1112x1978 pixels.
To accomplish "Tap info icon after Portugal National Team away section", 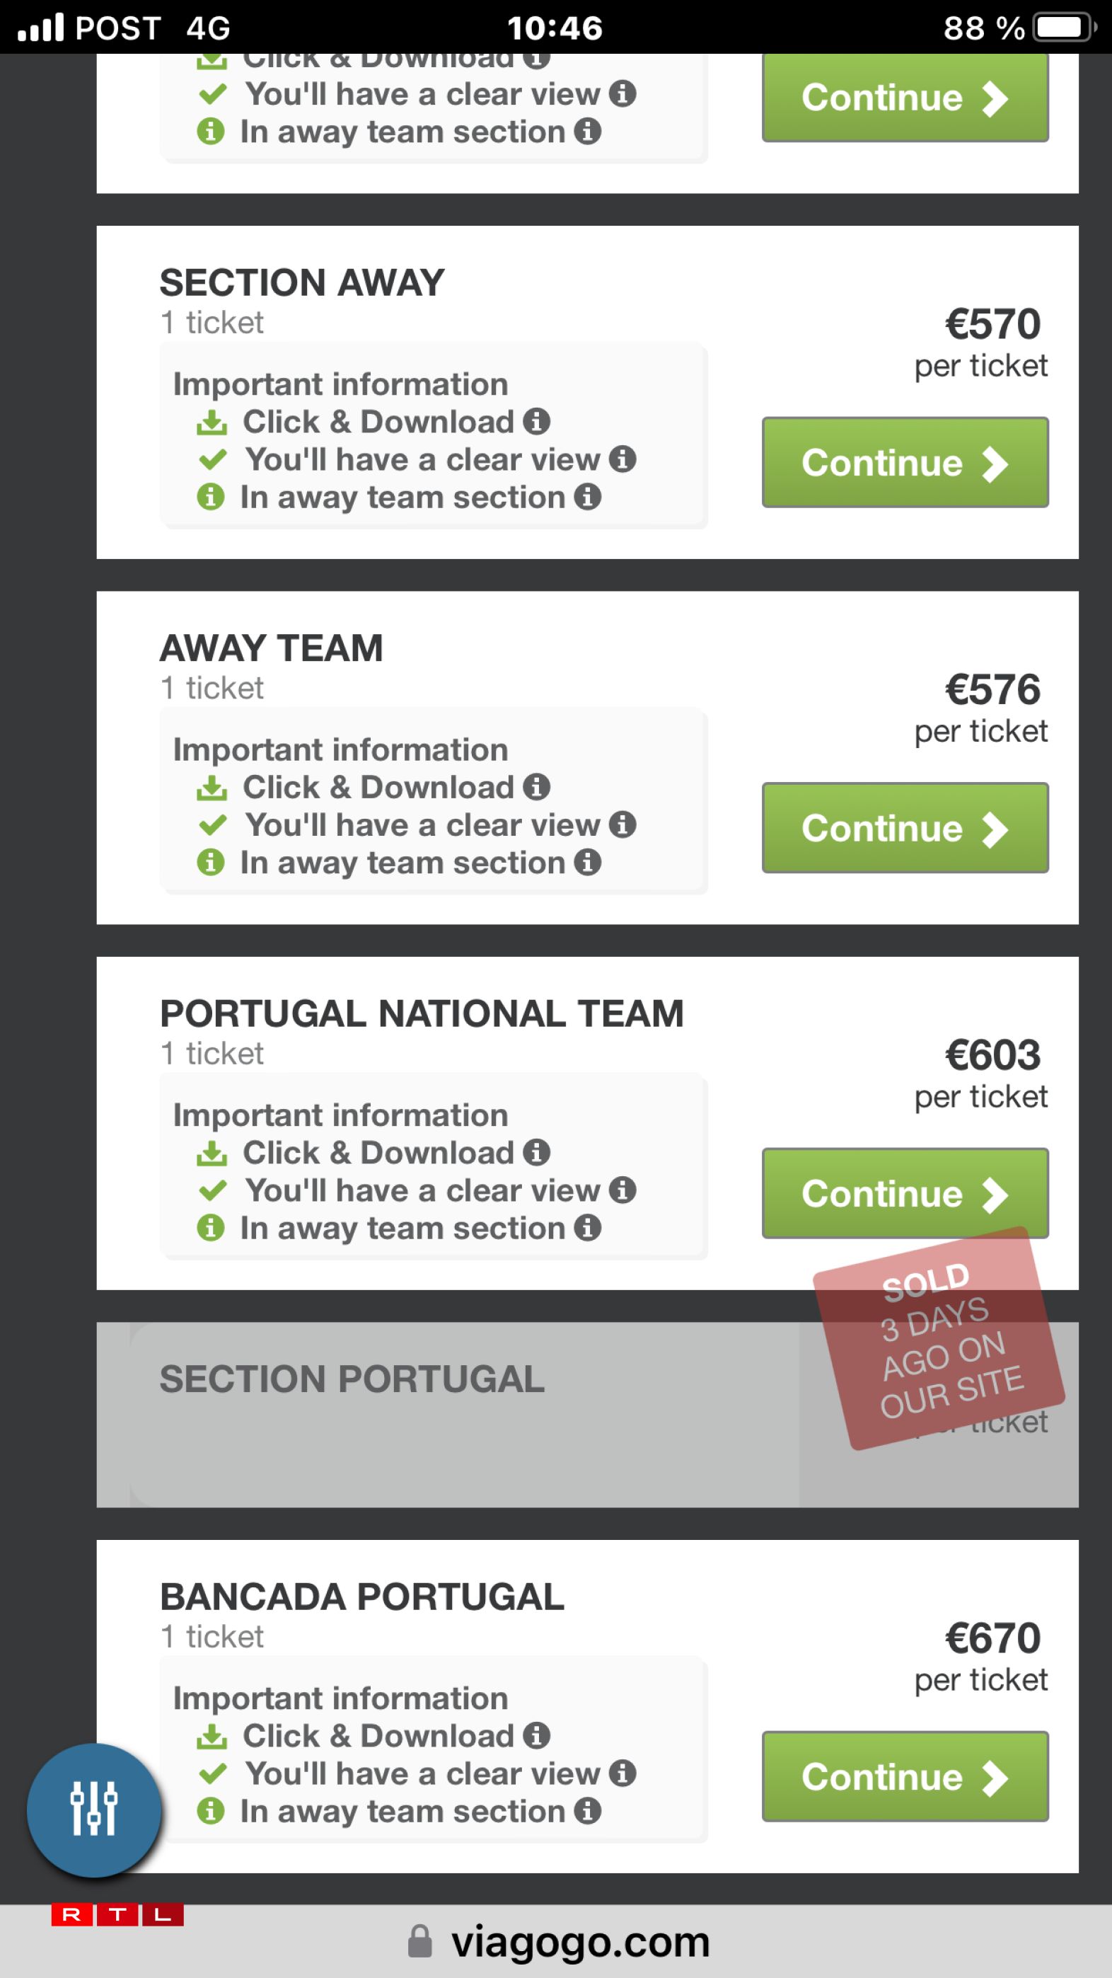I will 587,1227.
